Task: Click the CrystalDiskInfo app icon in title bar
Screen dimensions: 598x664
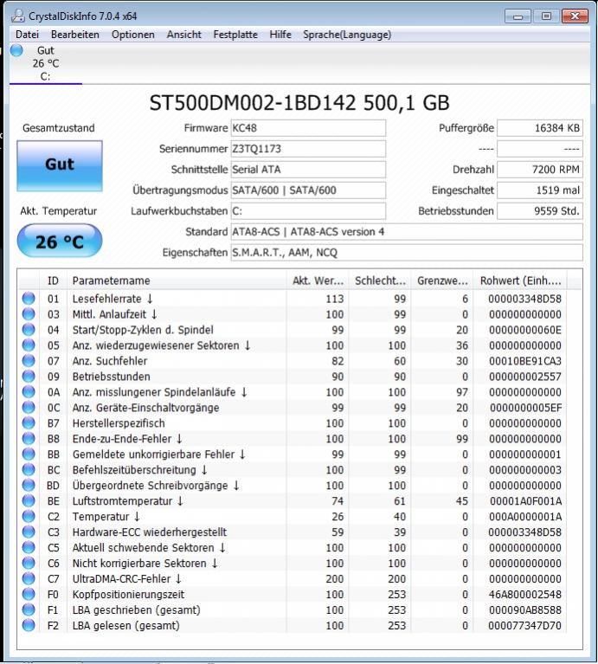Action: pyautogui.click(x=18, y=16)
